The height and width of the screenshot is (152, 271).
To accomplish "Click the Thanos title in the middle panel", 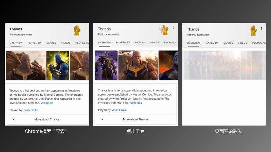I will pyautogui.click(x=104, y=29).
